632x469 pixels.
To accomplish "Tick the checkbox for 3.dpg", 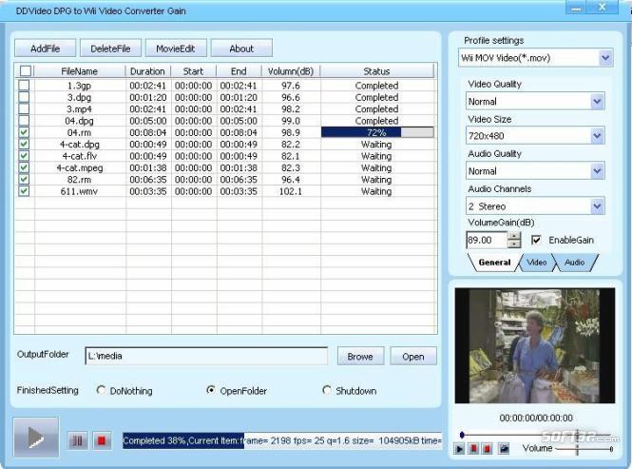I will click(24, 97).
